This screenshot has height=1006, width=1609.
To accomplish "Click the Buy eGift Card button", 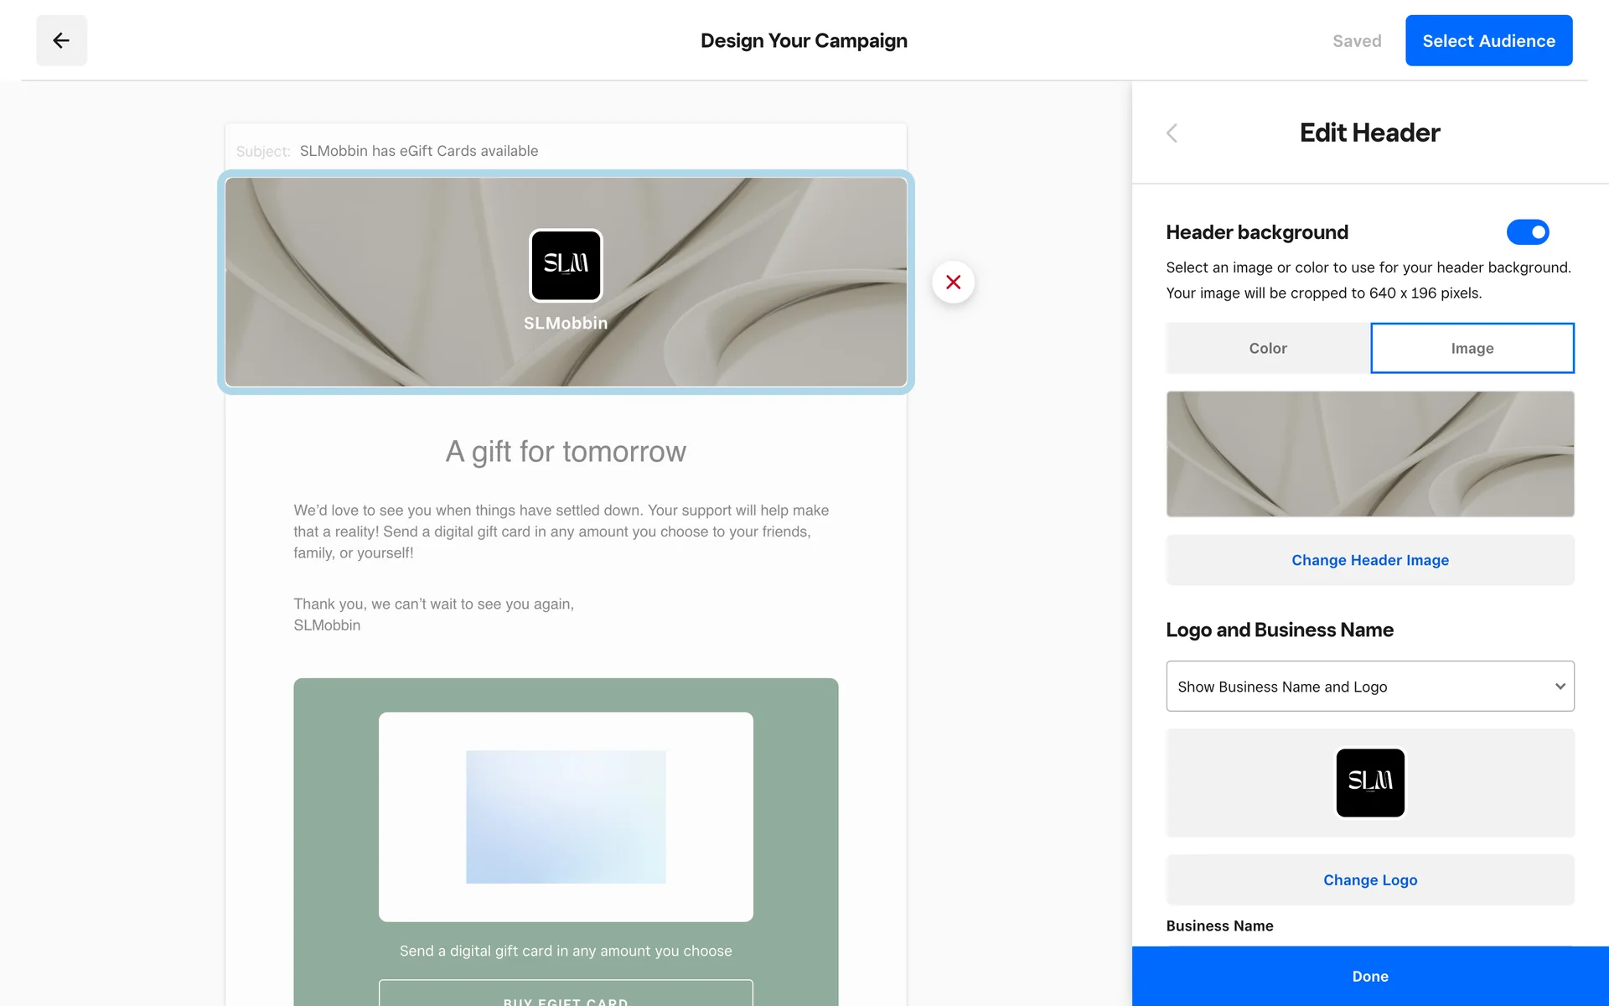I will (566, 996).
